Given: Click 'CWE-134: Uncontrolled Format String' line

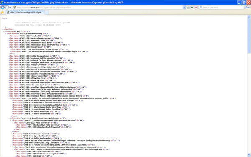Looking at the screenshot, I should click(x=39, y=49).
